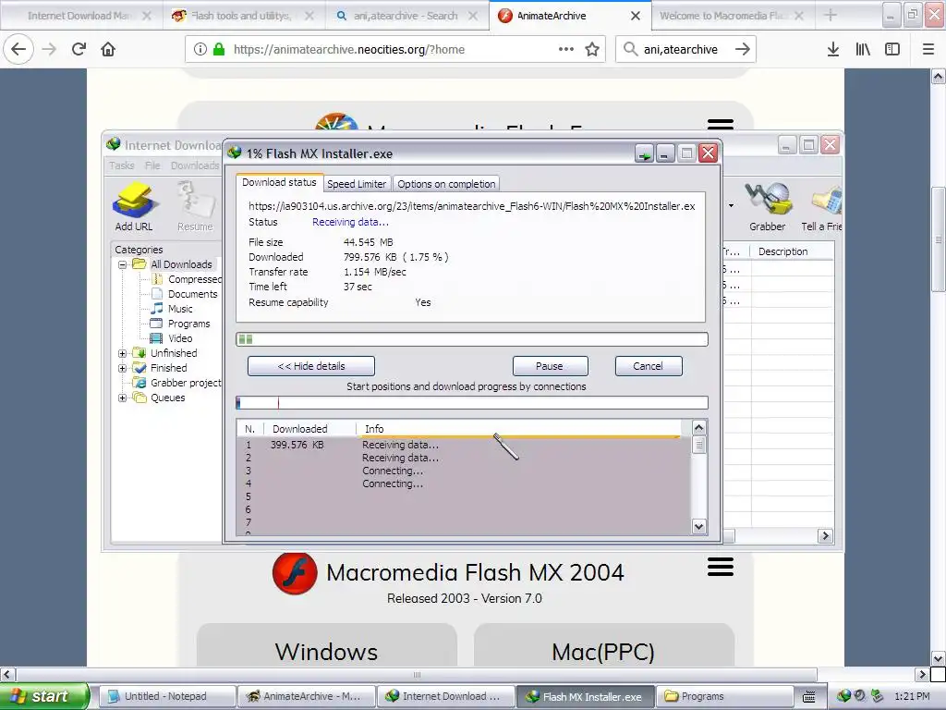Select connection row 1 with 399.576 KB
This screenshot has width=946, height=710.
click(x=464, y=445)
